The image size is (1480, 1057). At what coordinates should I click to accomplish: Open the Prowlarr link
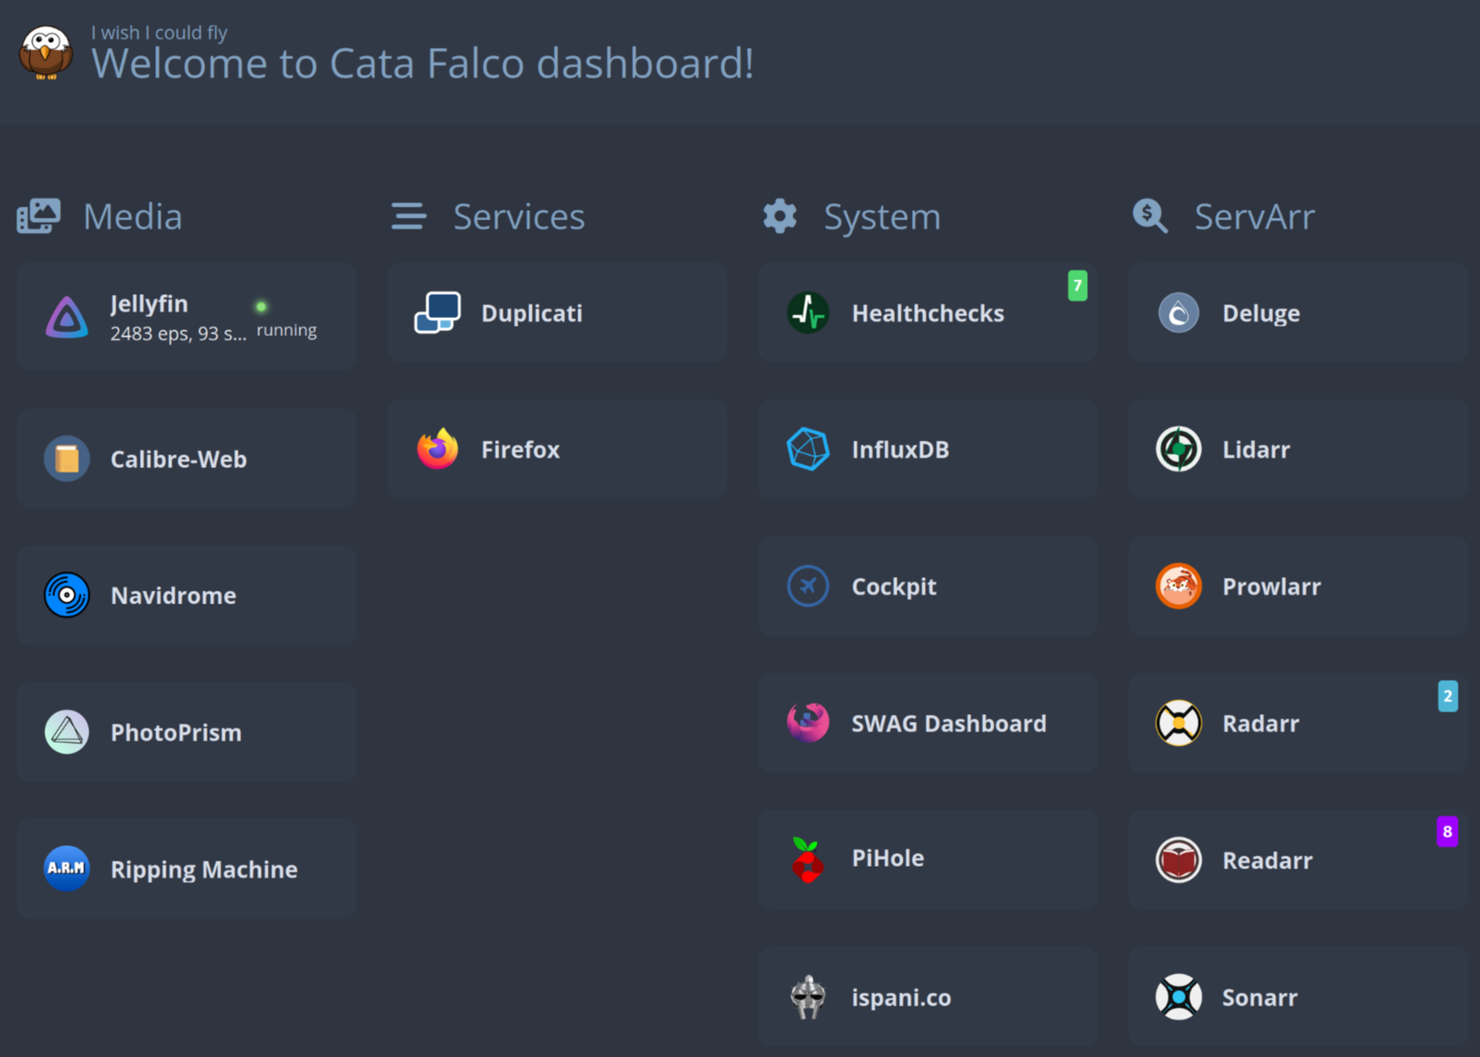pos(1298,586)
